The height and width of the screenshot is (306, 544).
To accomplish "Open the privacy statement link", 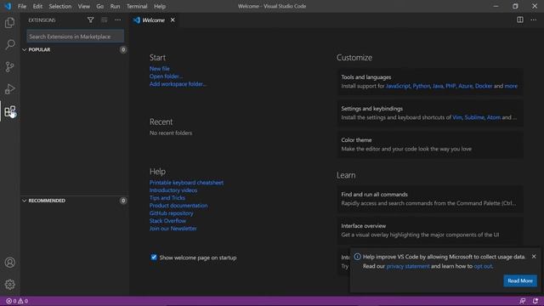I will (x=408, y=266).
